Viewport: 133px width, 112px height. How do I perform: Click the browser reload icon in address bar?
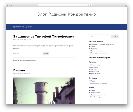pyautogui.click(x=86, y=5)
